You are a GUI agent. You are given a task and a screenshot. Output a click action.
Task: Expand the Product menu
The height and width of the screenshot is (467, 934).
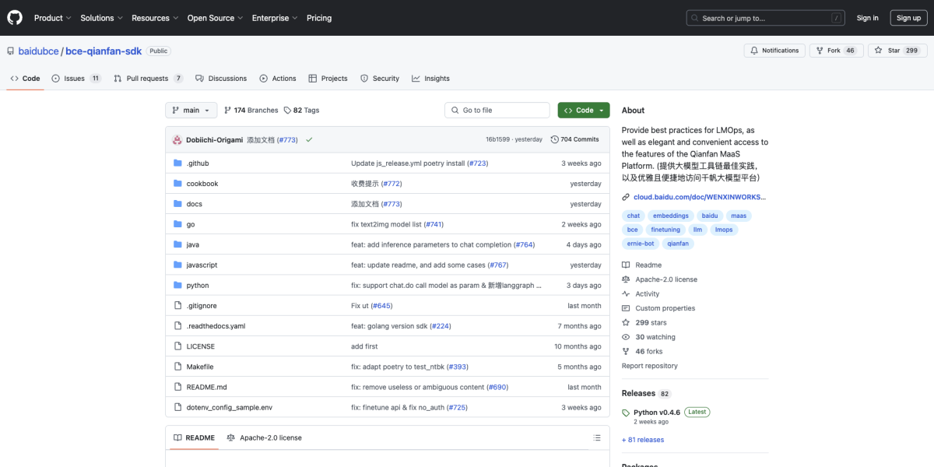53,18
